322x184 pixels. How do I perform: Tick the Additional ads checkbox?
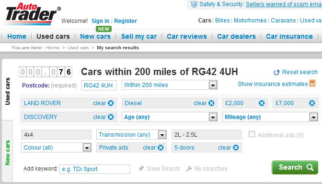[x=252, y=134]
